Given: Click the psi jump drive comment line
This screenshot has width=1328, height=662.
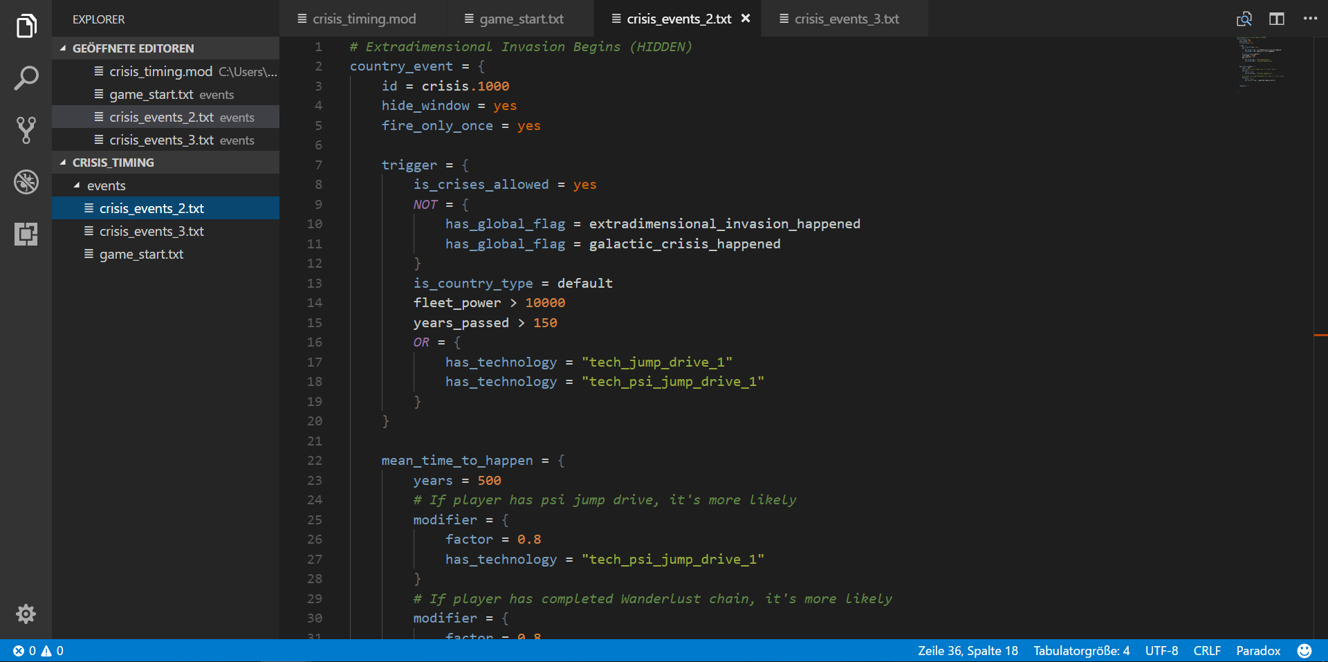Looking at the screenshot, I should click(x=605, y=500).
